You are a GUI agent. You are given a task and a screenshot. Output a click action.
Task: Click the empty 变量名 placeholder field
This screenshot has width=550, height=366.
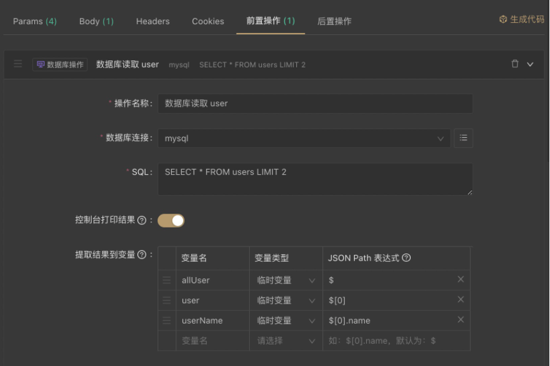coord(212,341)
